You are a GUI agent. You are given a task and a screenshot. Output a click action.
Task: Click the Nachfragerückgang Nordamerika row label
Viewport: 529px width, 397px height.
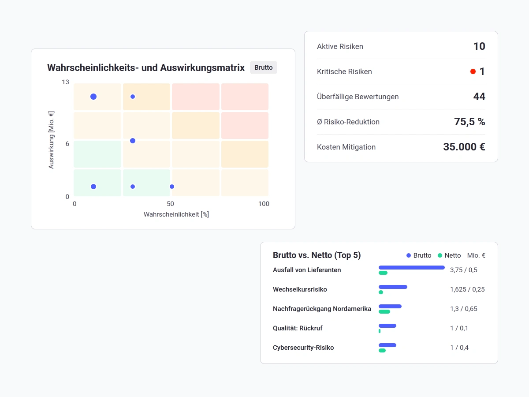pyautogui.click(x=322, y=309)
